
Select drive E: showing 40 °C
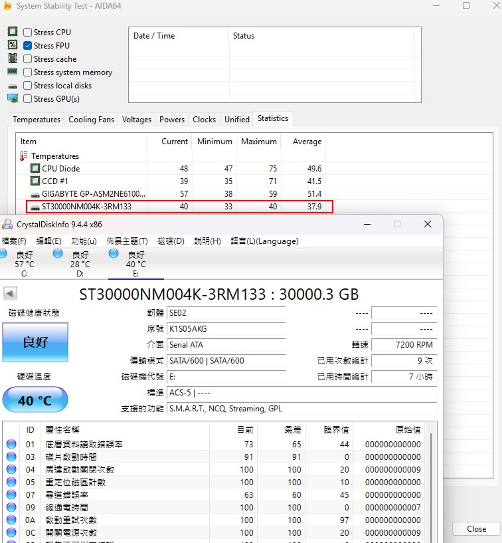[x=135, y=265]
